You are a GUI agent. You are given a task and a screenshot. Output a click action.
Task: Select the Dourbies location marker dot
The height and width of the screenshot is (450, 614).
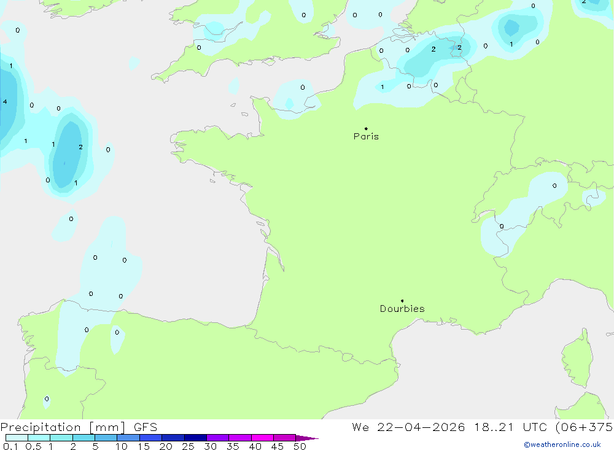click(x=402, y=301)
